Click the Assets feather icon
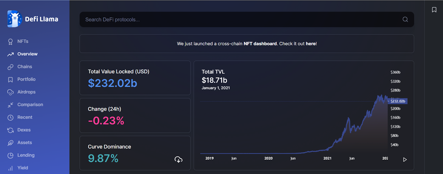The height and width of the screenshot is (174, 443). point(11,143)
